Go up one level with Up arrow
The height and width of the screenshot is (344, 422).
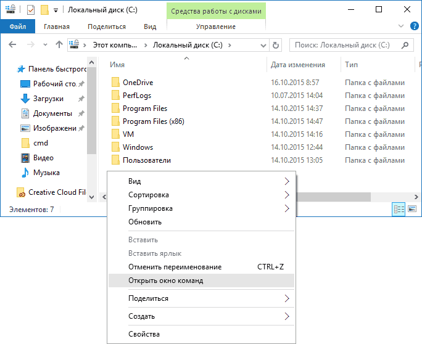[x=59, y=44]
